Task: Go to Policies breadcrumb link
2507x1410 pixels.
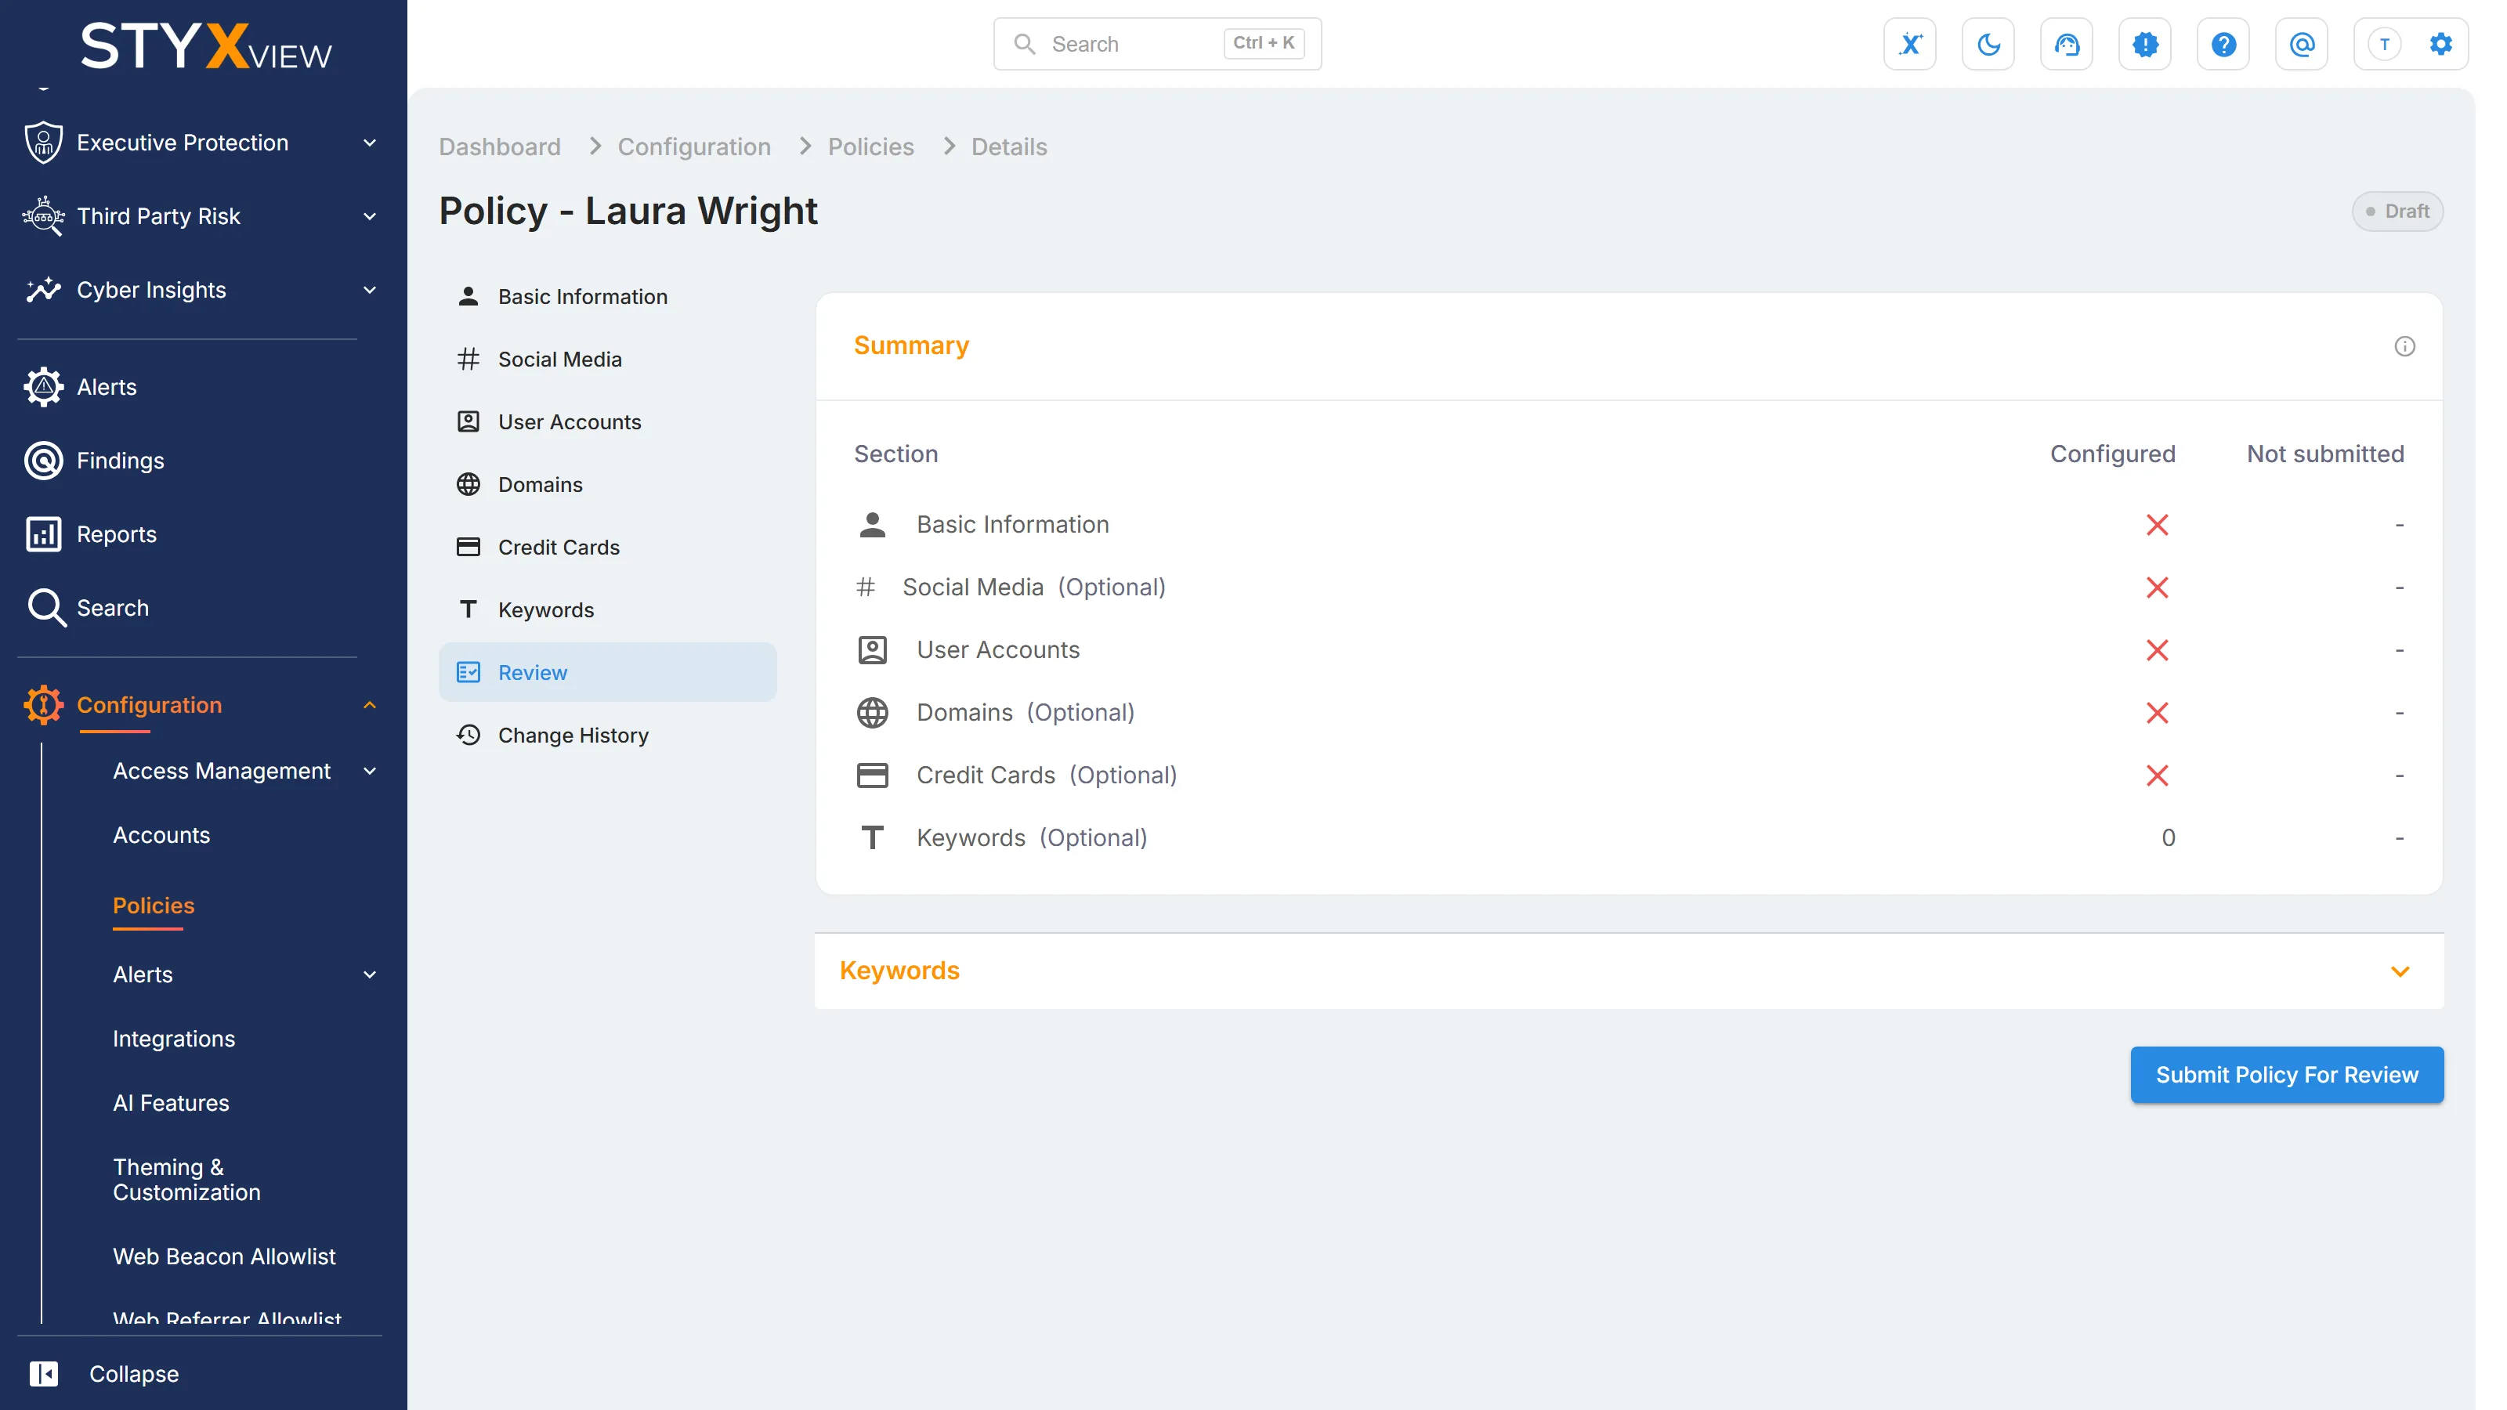Action: click(870, 147)
